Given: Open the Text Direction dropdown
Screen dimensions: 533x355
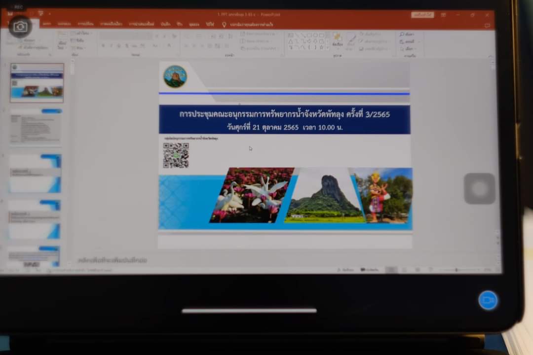Looking at the screenshot, I should (x=258, y=34).
